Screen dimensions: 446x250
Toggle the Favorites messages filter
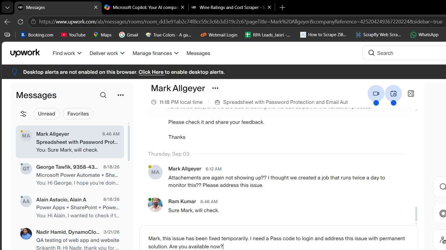click(78, 114)
